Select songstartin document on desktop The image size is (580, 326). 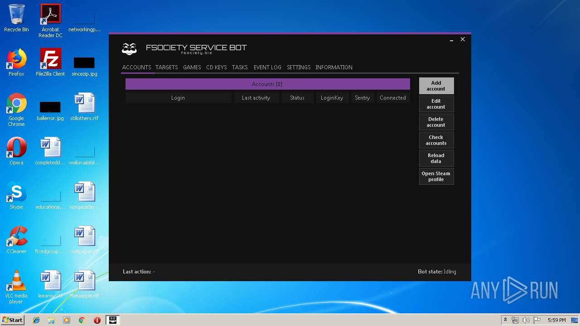(x=84, y=196)
